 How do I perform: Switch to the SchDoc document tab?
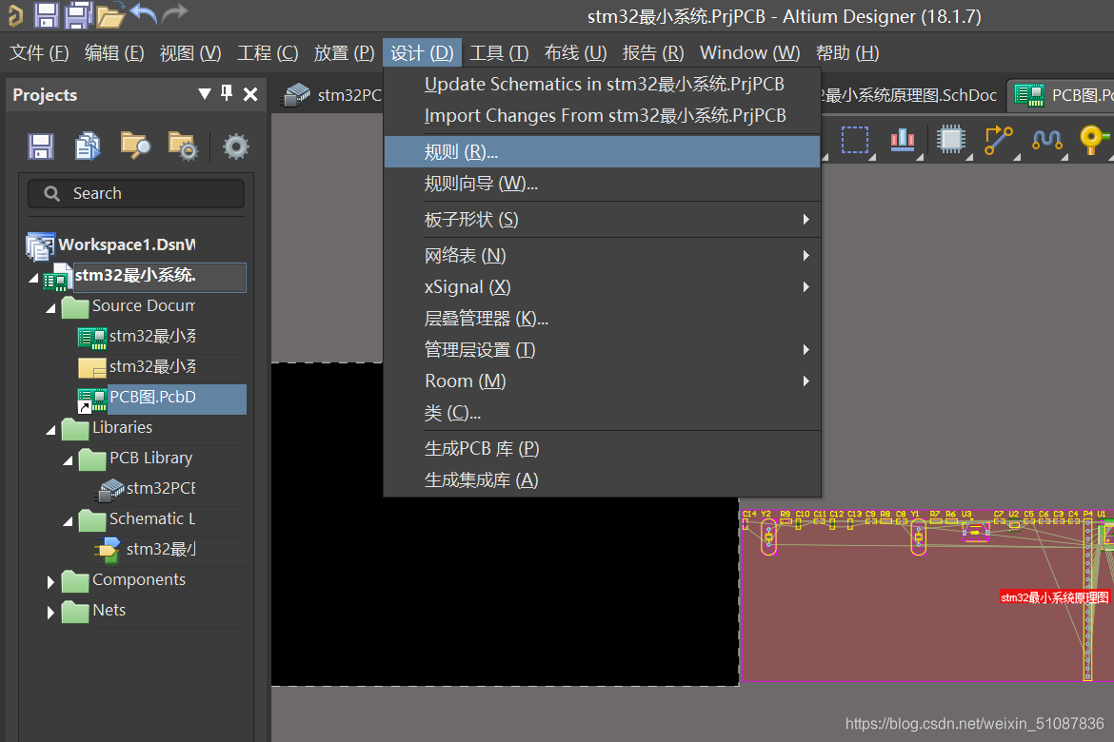pyautogui.click(x=909, y=95)
